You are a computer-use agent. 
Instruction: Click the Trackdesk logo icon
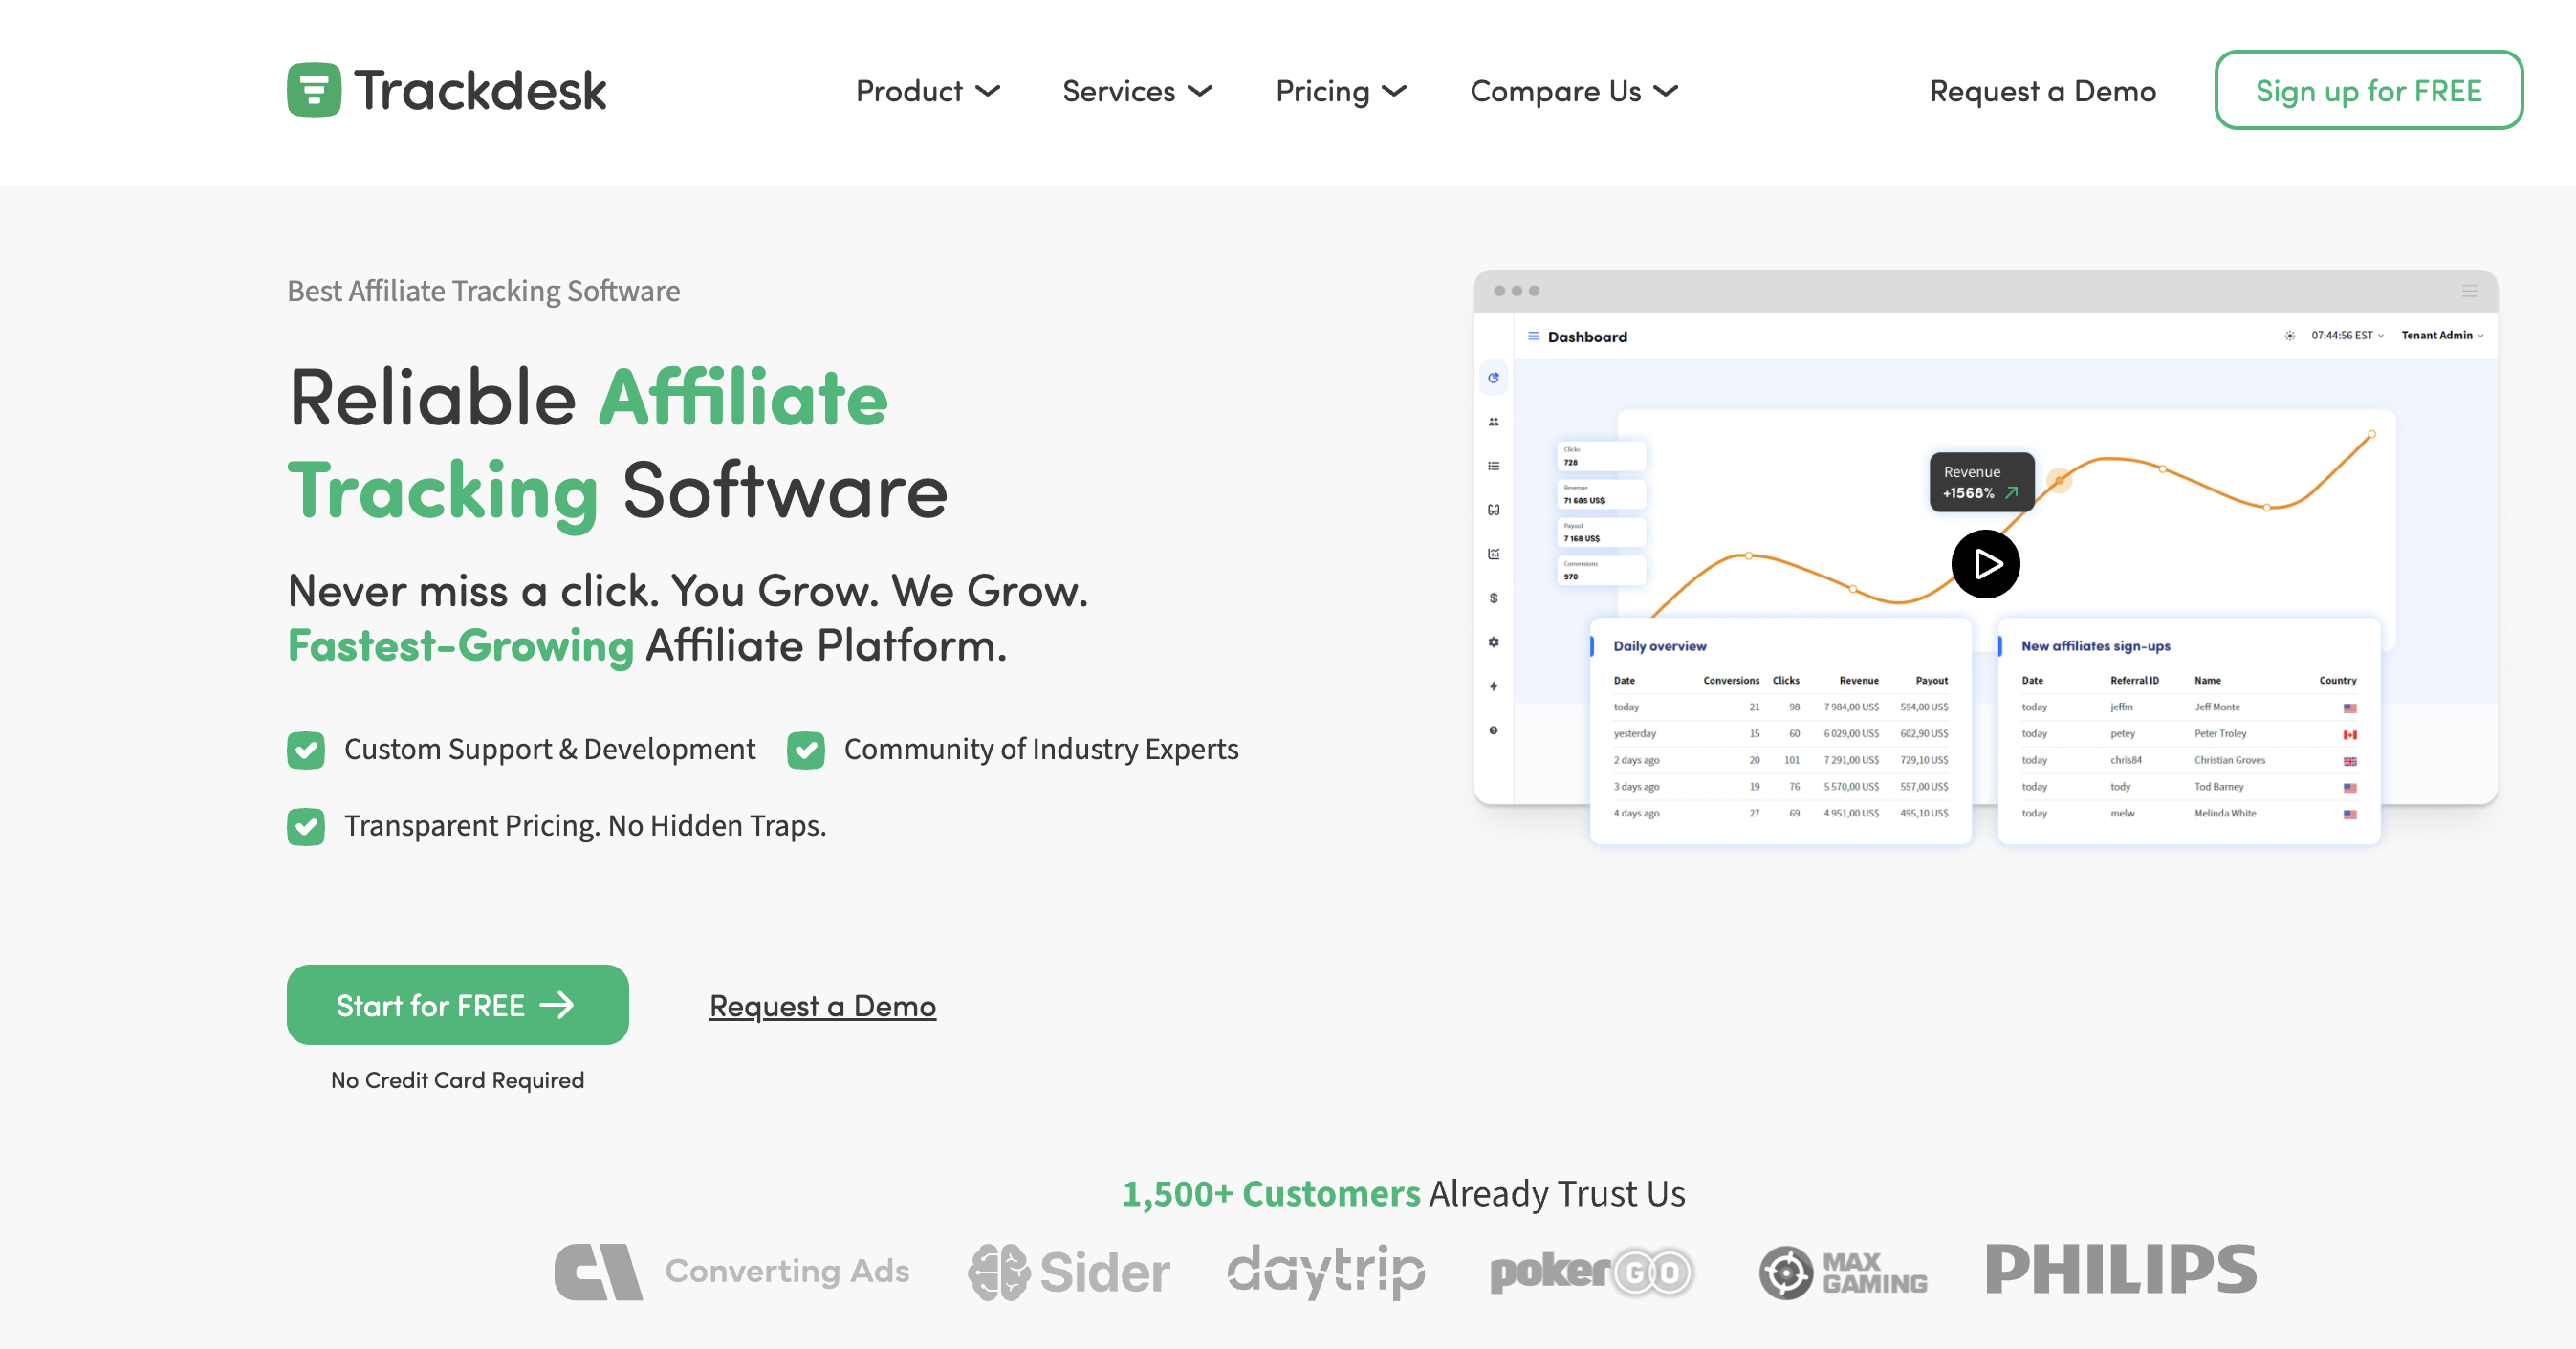(313, 90)
